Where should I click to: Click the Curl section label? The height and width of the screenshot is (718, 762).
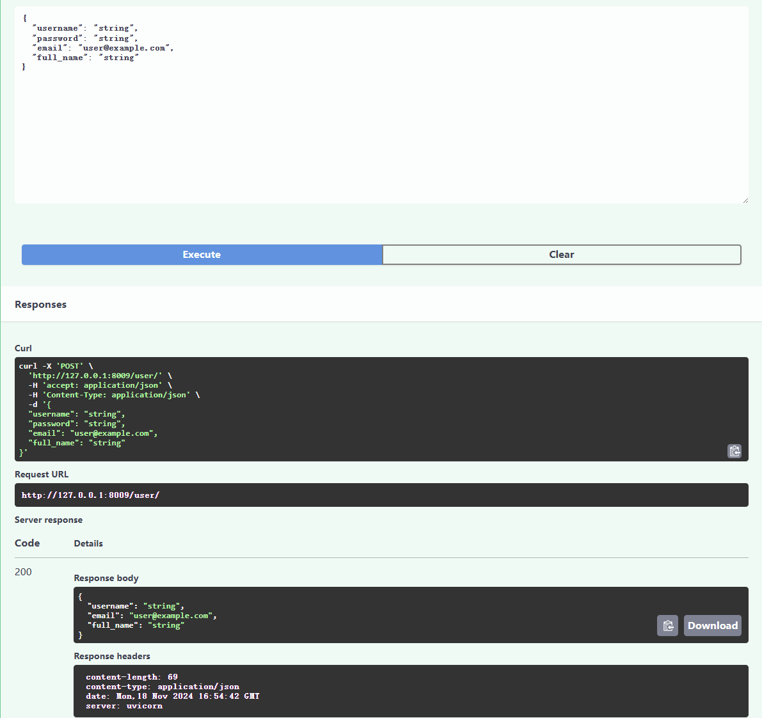click(x=23, y=348)
